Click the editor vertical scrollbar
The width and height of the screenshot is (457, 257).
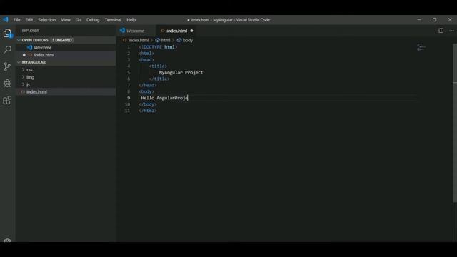[455, 122]
